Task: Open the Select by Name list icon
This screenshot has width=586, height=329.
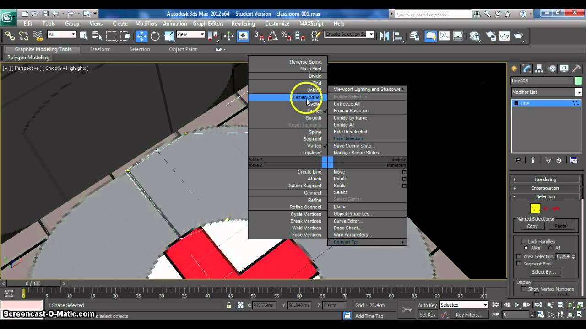Action: pos(98,36)
